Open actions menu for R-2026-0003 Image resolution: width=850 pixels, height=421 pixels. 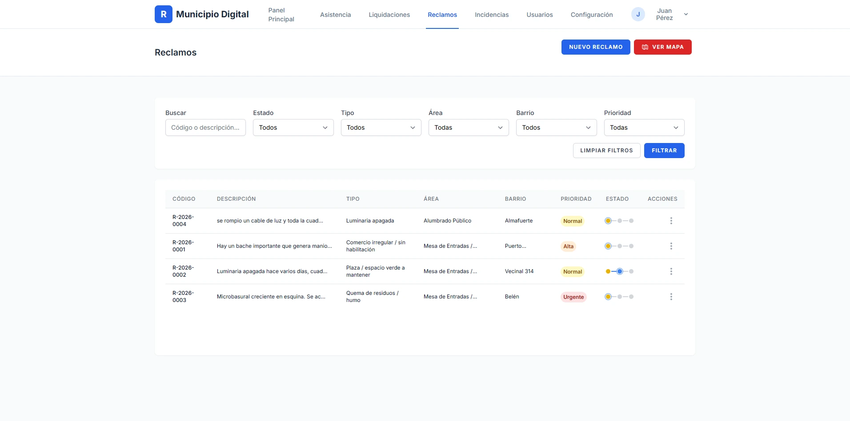coord(671,297)
